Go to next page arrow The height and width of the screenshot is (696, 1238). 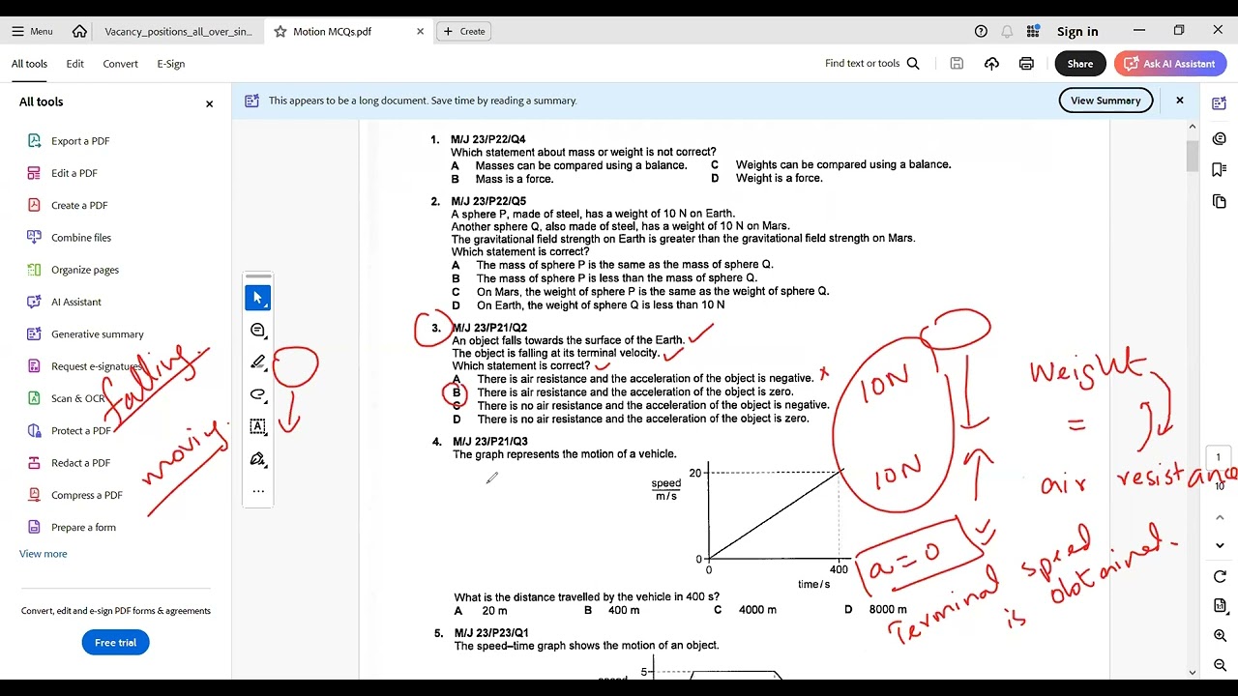[1220, 545]
